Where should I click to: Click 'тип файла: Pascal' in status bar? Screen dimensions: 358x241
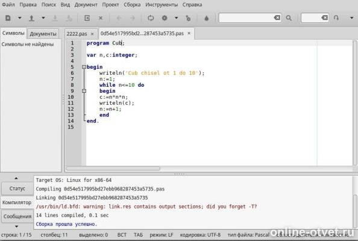tap(248, 235)
